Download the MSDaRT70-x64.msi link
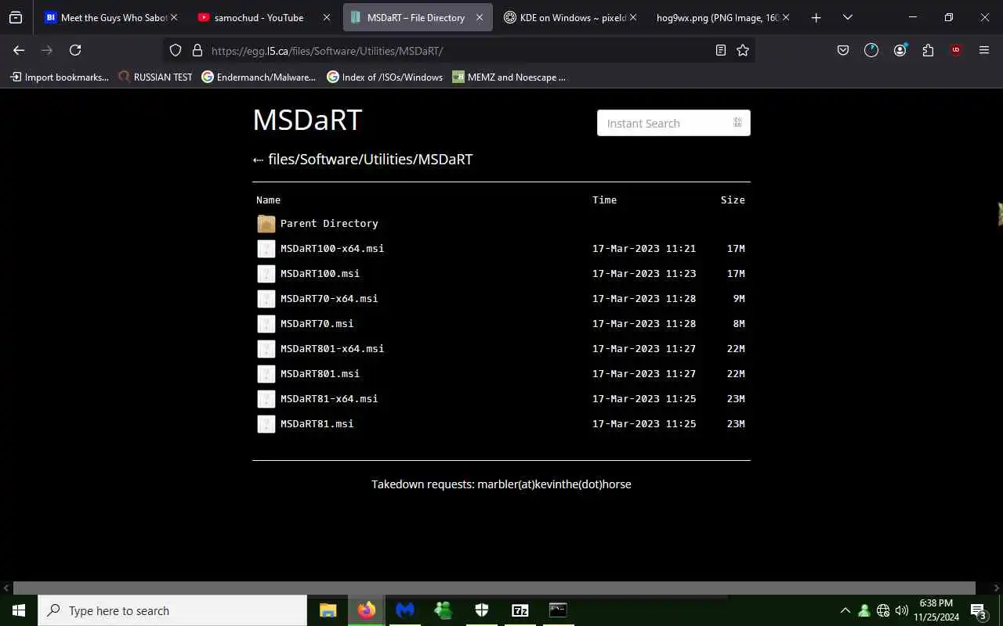 tap(329, 299)
